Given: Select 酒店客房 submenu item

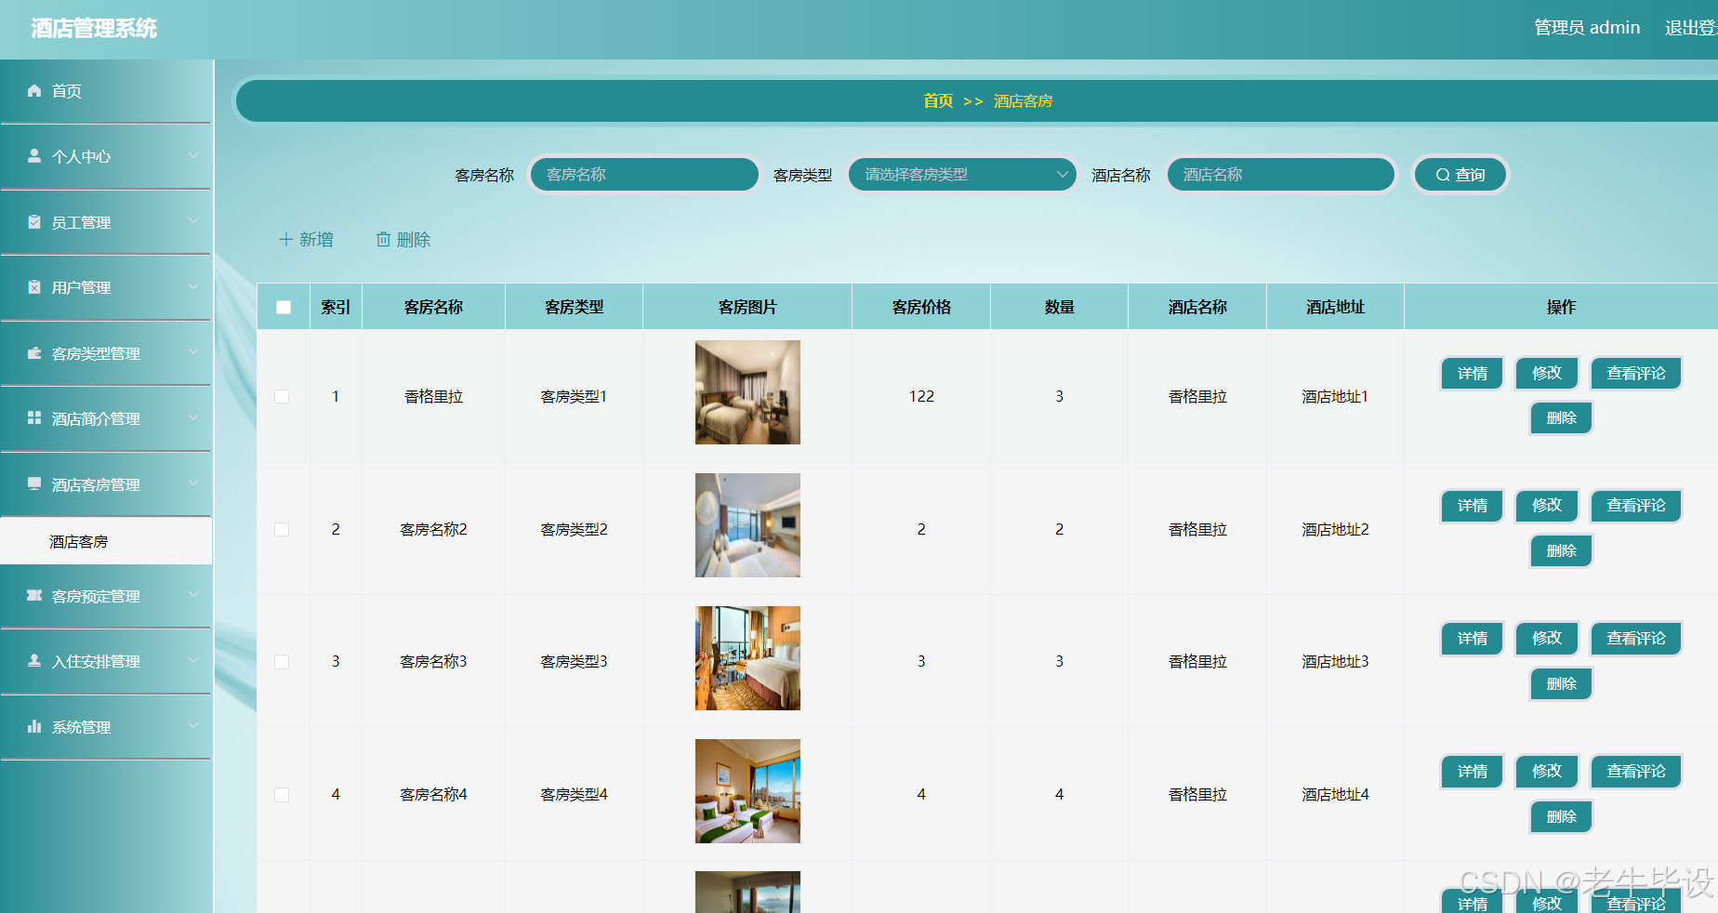Looking at the screenshot, I should tap(106, 541).
